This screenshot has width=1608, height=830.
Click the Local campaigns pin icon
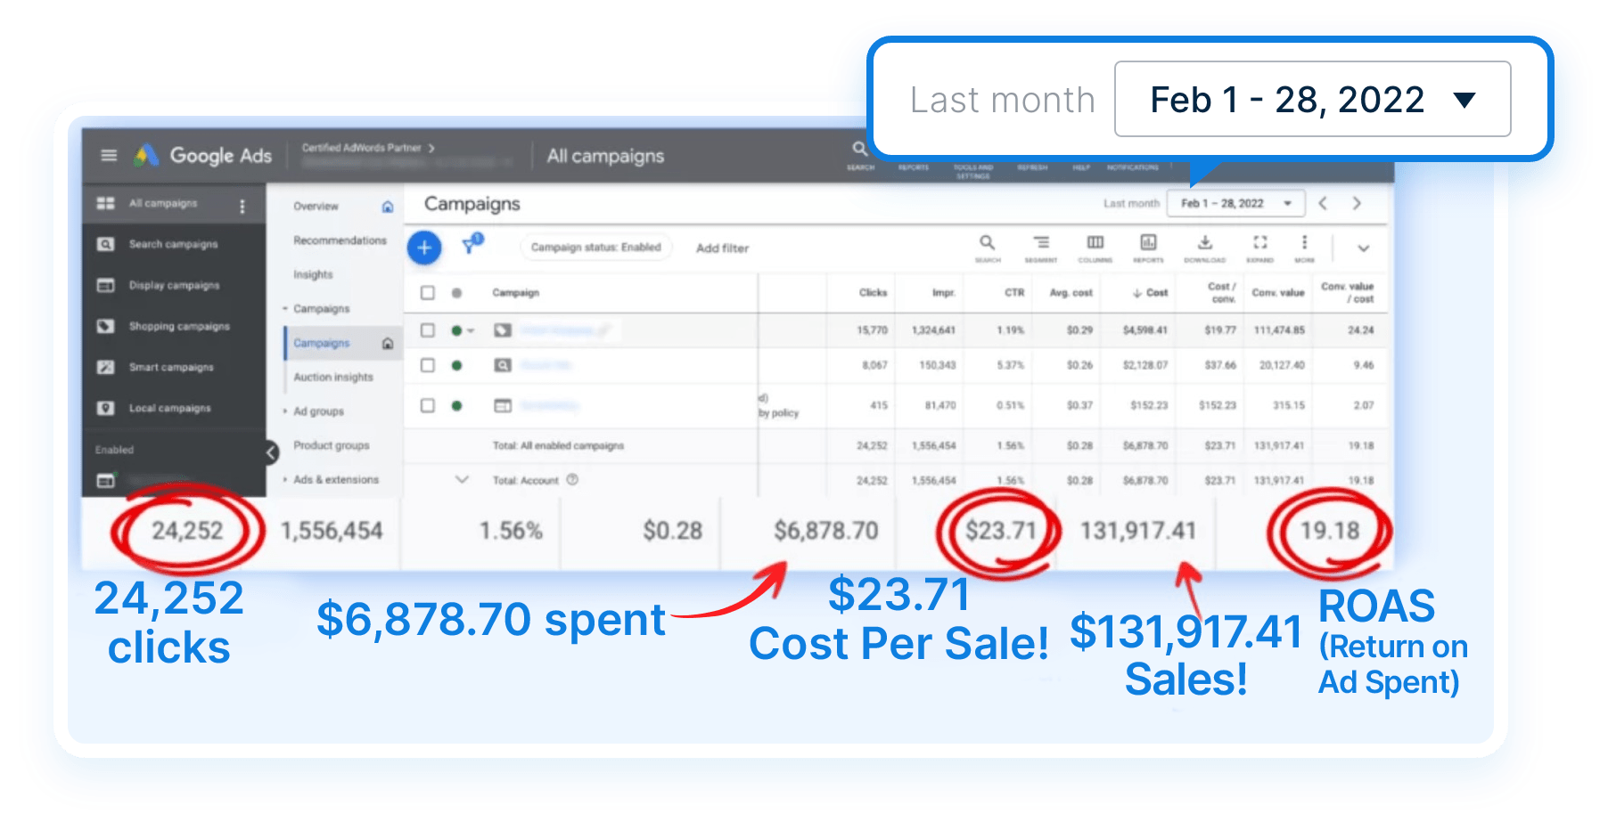click(x=105, y=408)
